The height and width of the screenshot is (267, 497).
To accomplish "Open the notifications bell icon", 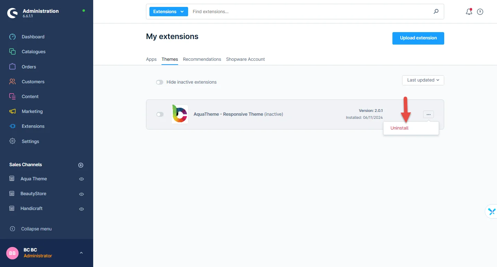I will pyautogui.click(x=469, y=12).
